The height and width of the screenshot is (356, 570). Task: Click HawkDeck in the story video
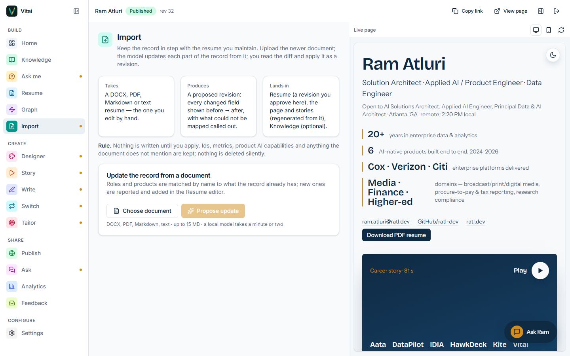[x=468, y=345]
